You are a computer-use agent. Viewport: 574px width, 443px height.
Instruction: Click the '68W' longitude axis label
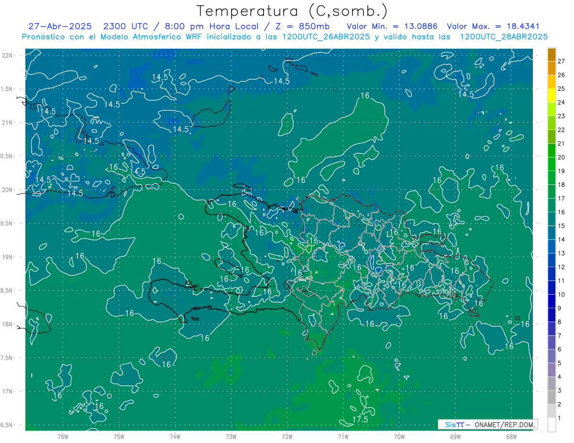[511, 436]
